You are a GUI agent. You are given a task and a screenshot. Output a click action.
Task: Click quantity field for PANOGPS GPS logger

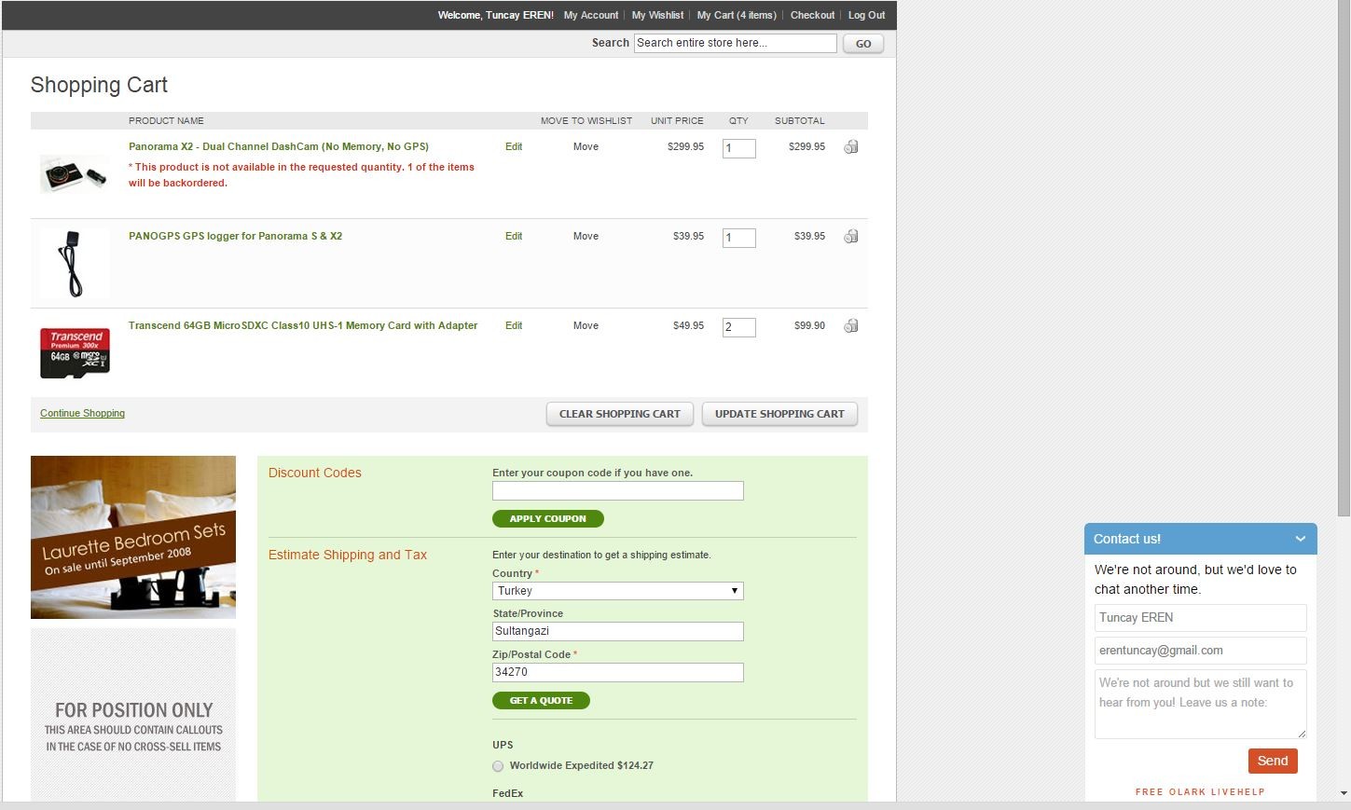tap(738, 238)
